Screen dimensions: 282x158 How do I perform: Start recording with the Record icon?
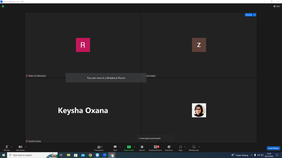tap(142, 147)
